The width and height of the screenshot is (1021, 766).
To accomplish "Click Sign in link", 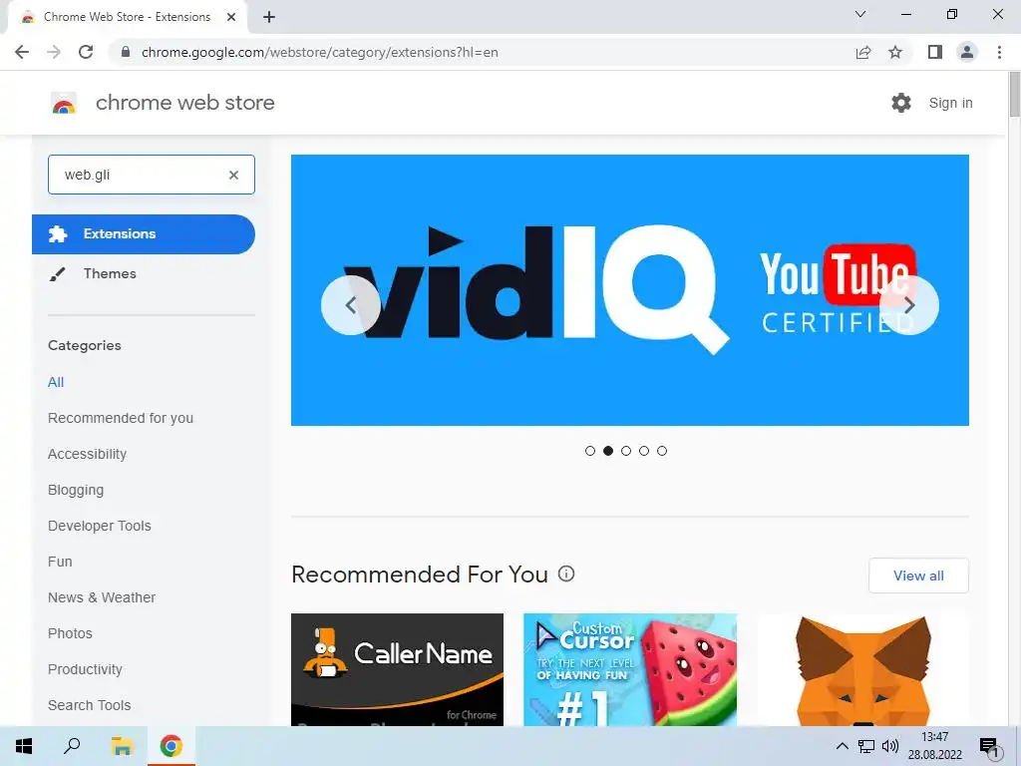I will (x=950, y=103).
